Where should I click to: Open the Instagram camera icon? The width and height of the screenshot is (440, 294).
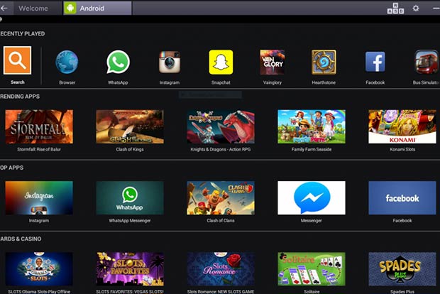click(x=170, y=62)
